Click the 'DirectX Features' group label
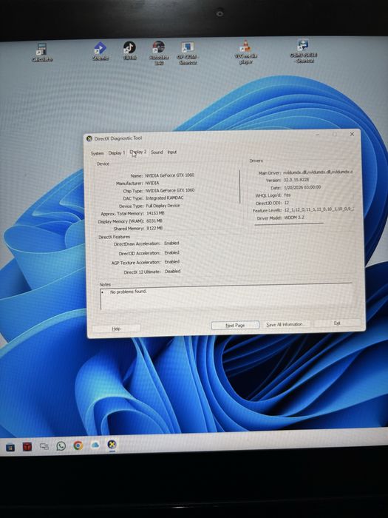This screenshot has width=388, height=518. 114,237
